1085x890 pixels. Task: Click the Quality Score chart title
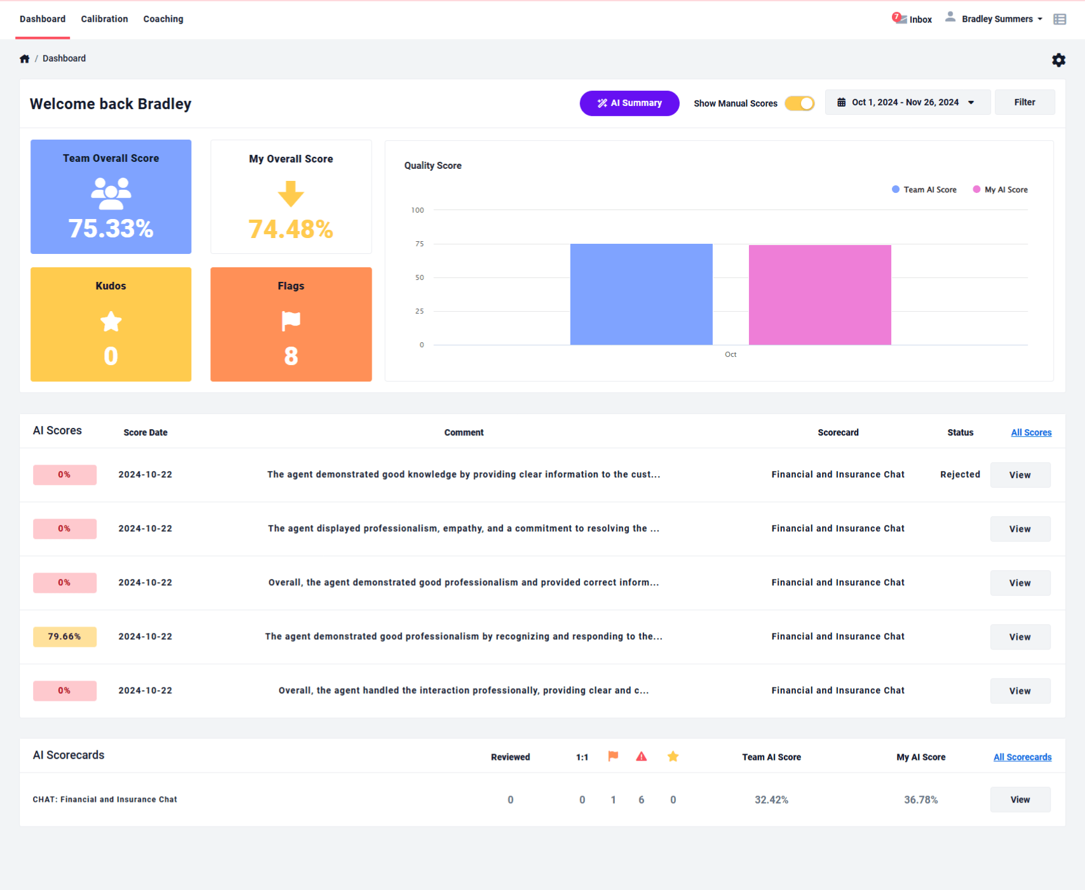[x=433, y=165]
